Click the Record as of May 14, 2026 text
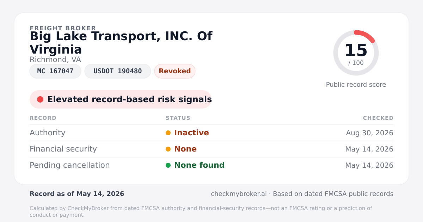Image resolution: width=423 pixels, height=222 pixels. tap(77, 194)
